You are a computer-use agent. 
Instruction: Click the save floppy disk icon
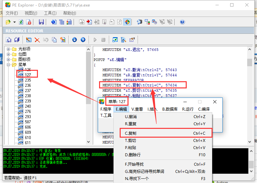(x=41, y=22)
